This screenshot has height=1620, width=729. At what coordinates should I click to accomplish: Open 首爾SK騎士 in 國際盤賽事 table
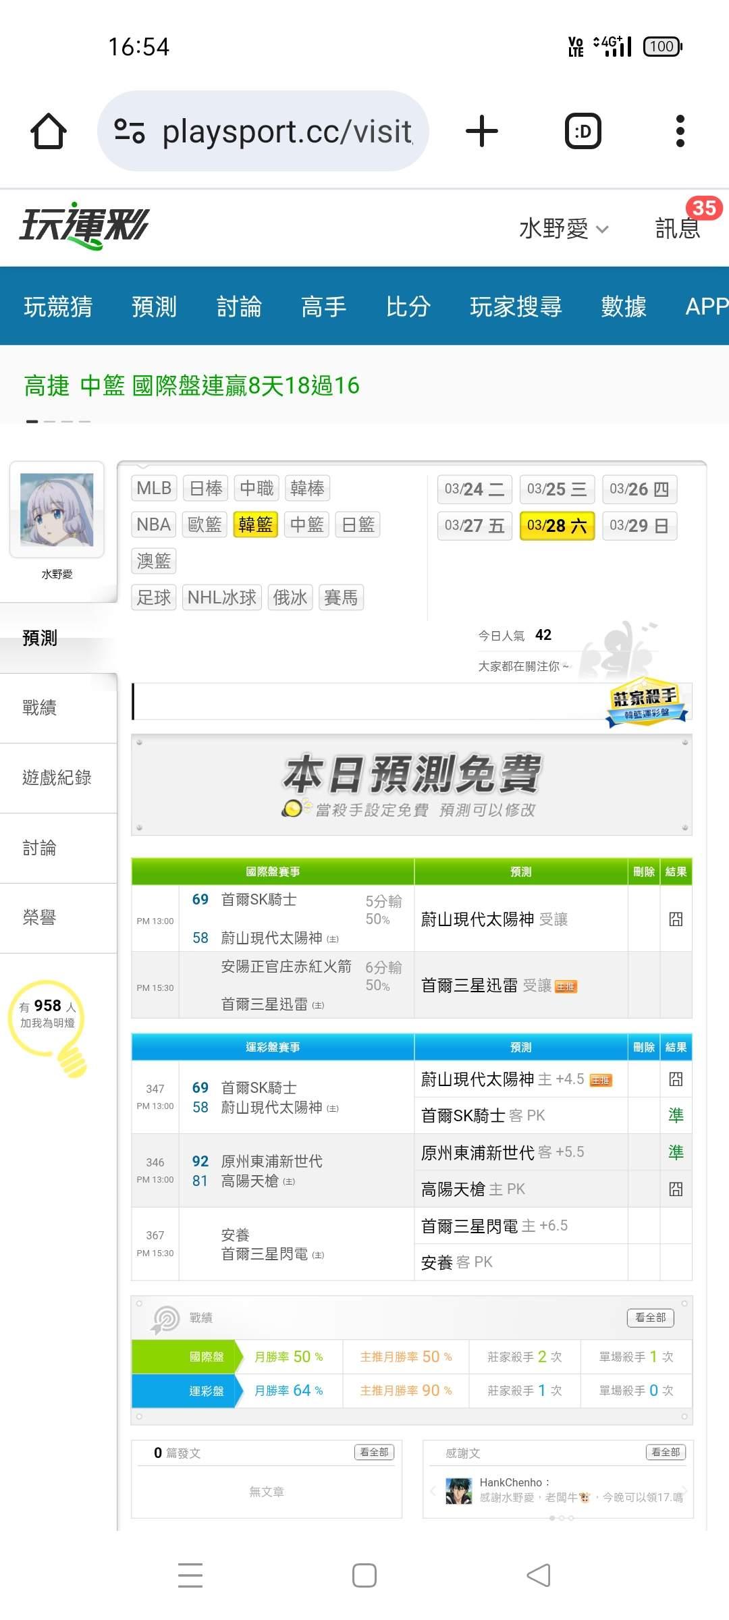coord(259,900)
